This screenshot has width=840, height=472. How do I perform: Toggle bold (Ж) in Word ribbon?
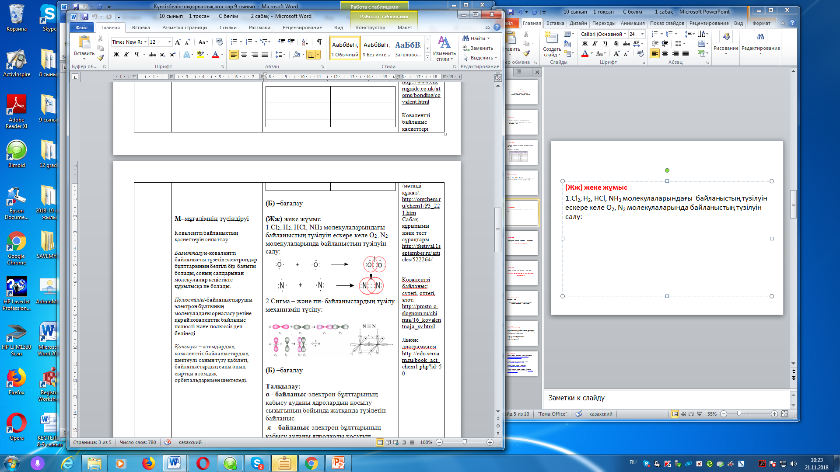(116, 55)
